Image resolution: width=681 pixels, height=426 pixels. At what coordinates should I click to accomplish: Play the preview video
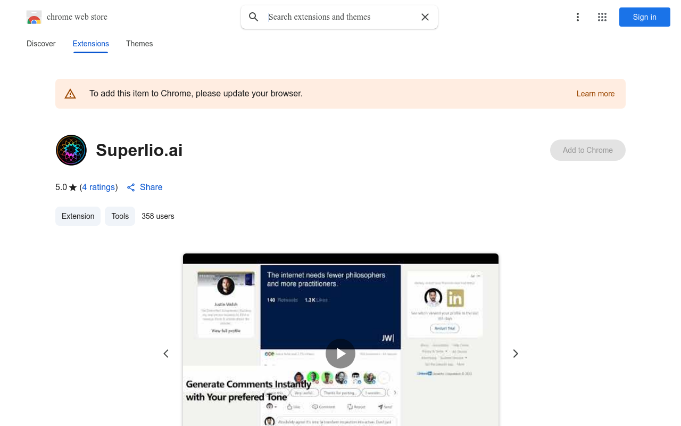340,354
